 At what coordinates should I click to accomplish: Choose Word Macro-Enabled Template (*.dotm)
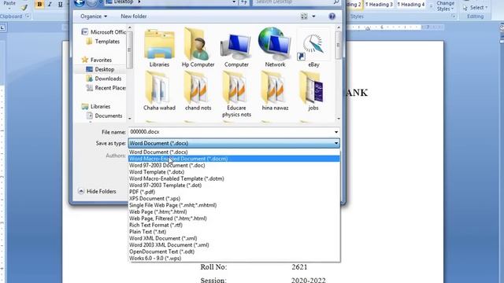[234, 178]
